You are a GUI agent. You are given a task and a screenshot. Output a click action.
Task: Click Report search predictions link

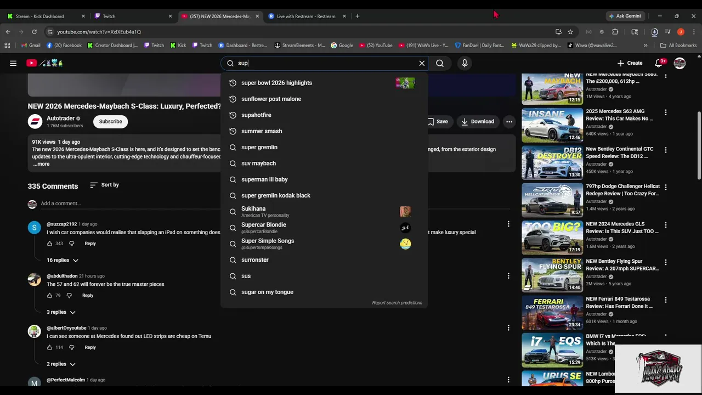[397, 303]
